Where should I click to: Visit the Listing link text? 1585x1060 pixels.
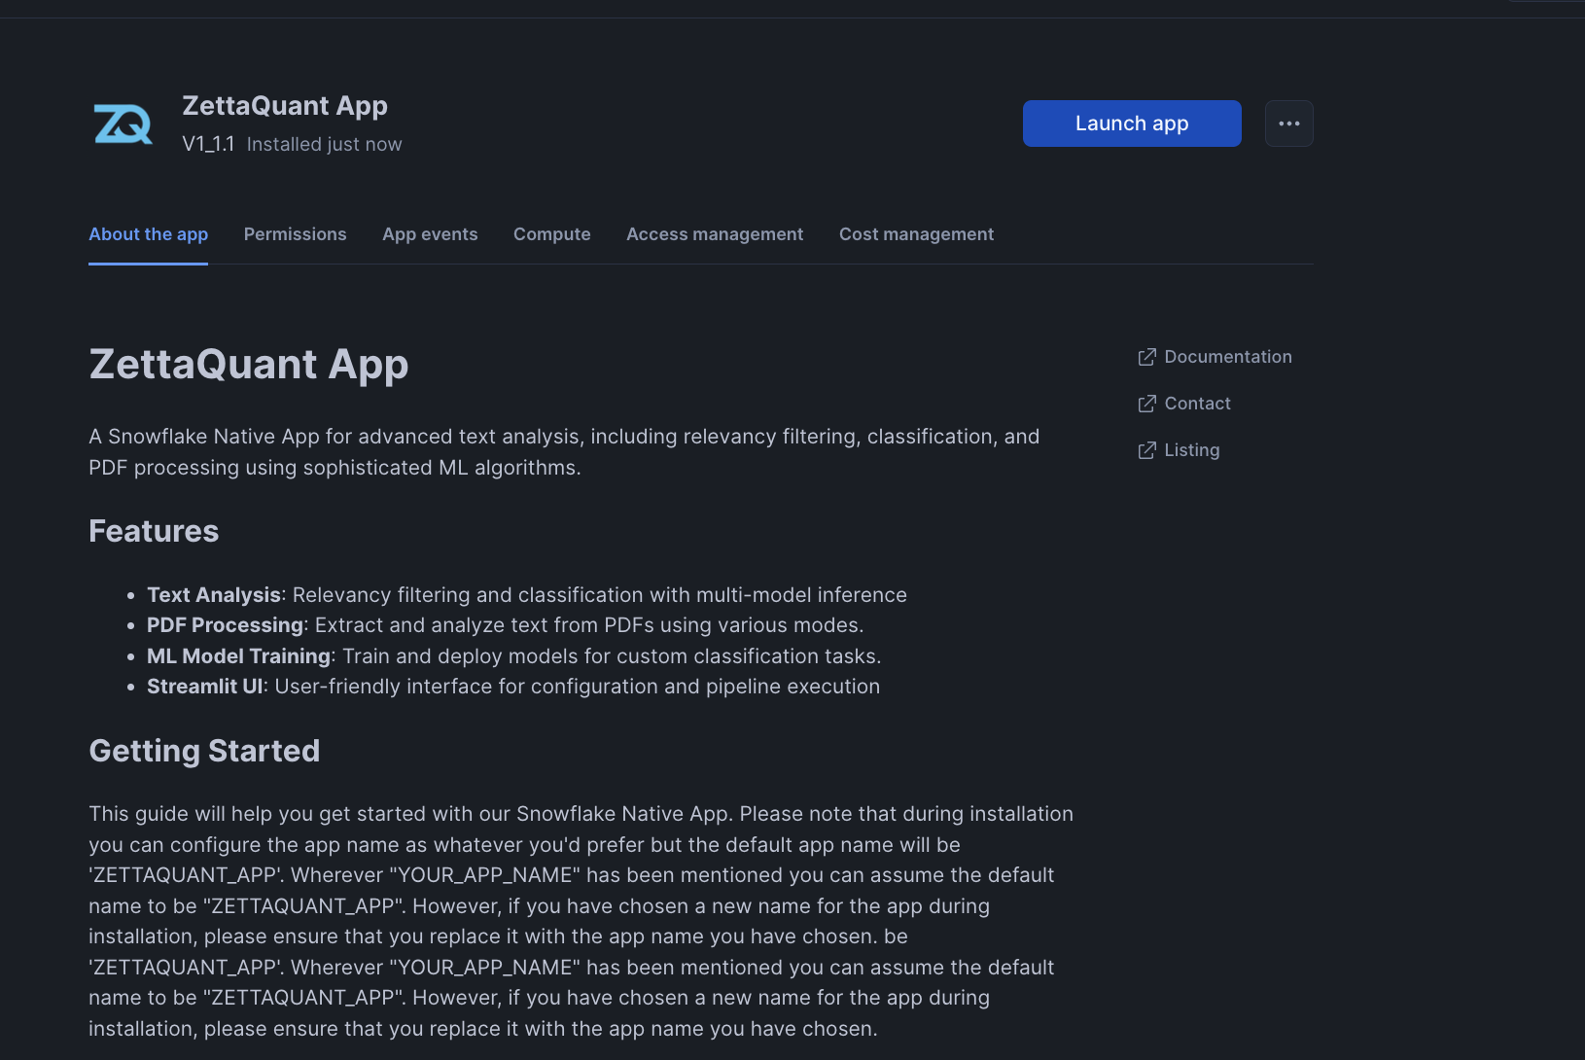click(x=1191, y=450)
